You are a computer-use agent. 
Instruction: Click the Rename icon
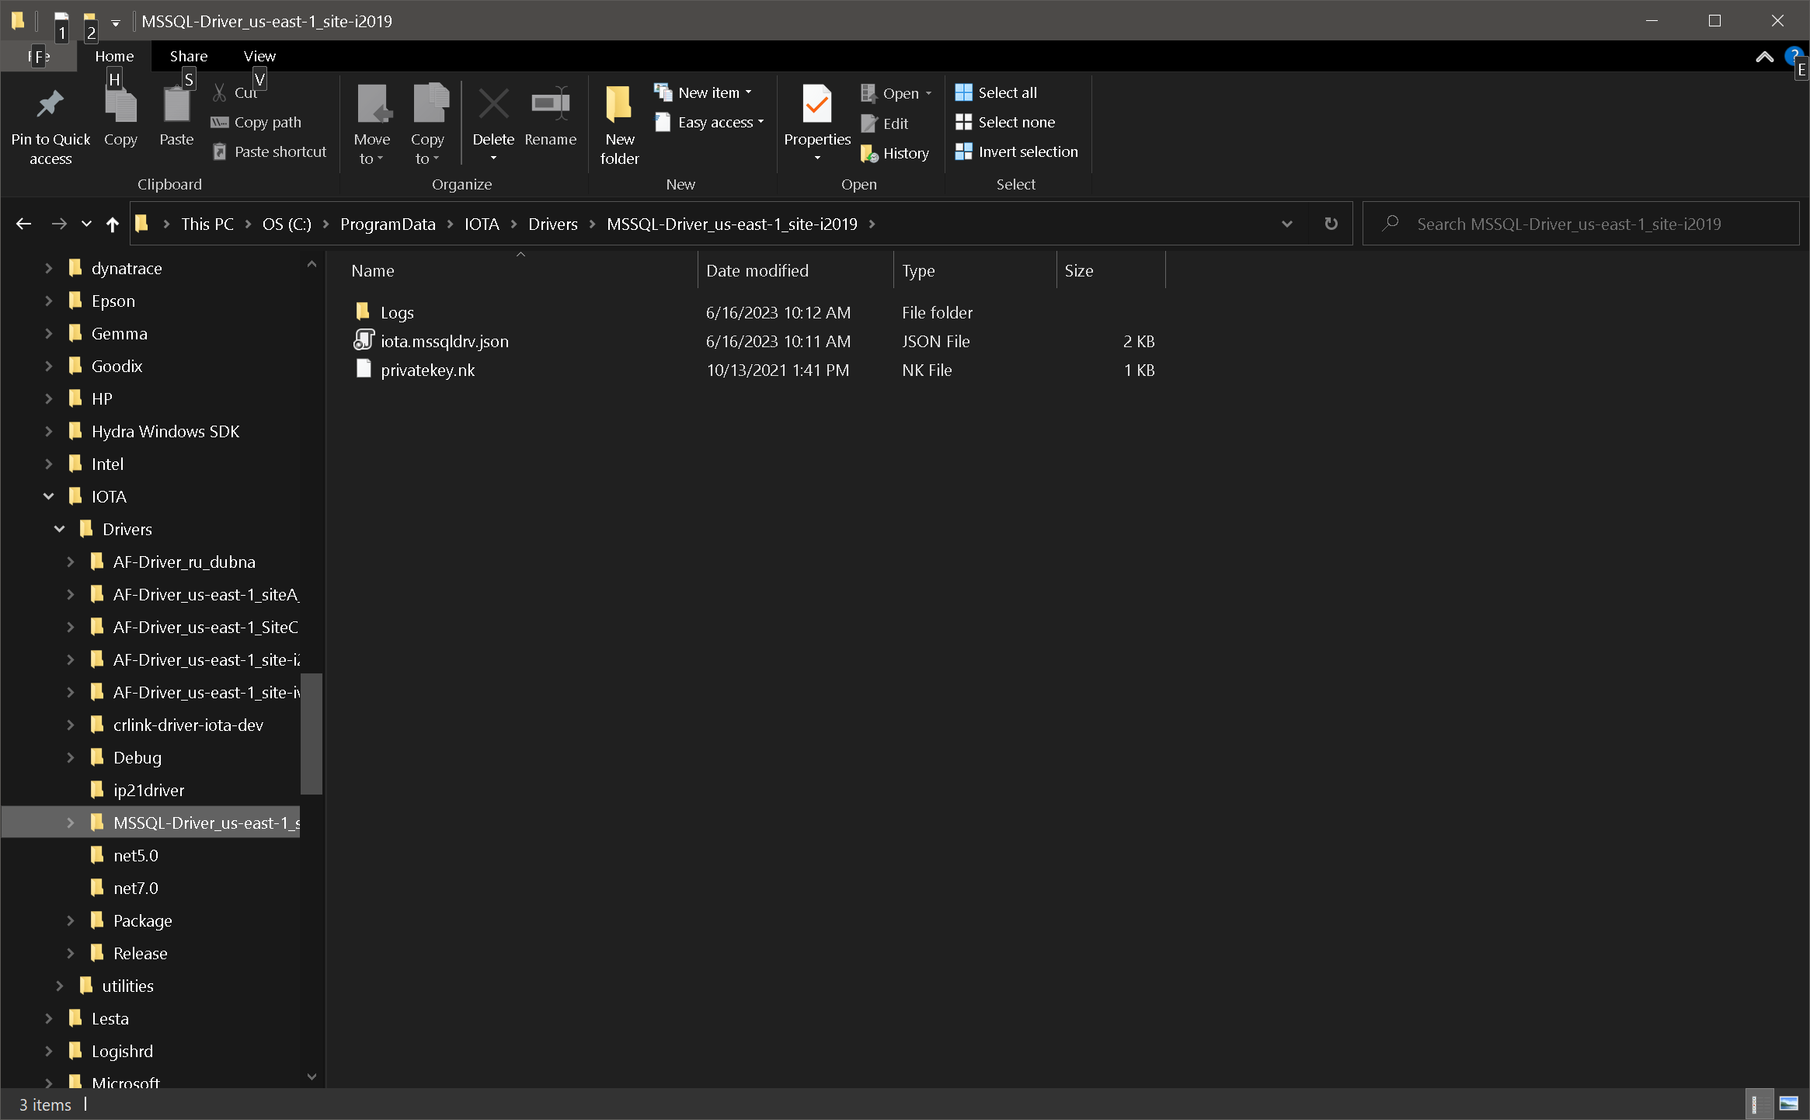click(x=550, y=105)
